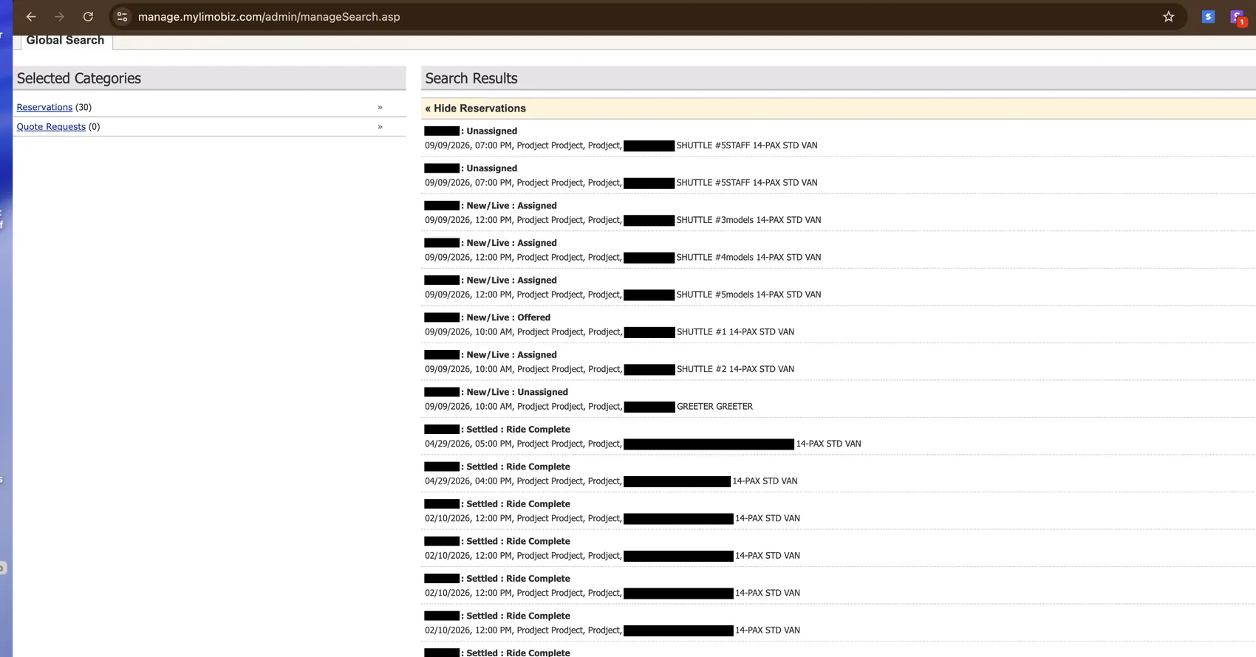Image resolution: width=1256 pixels, height=657 pixels.
Task: Select the Global Search tab
Action: (65, 40)
